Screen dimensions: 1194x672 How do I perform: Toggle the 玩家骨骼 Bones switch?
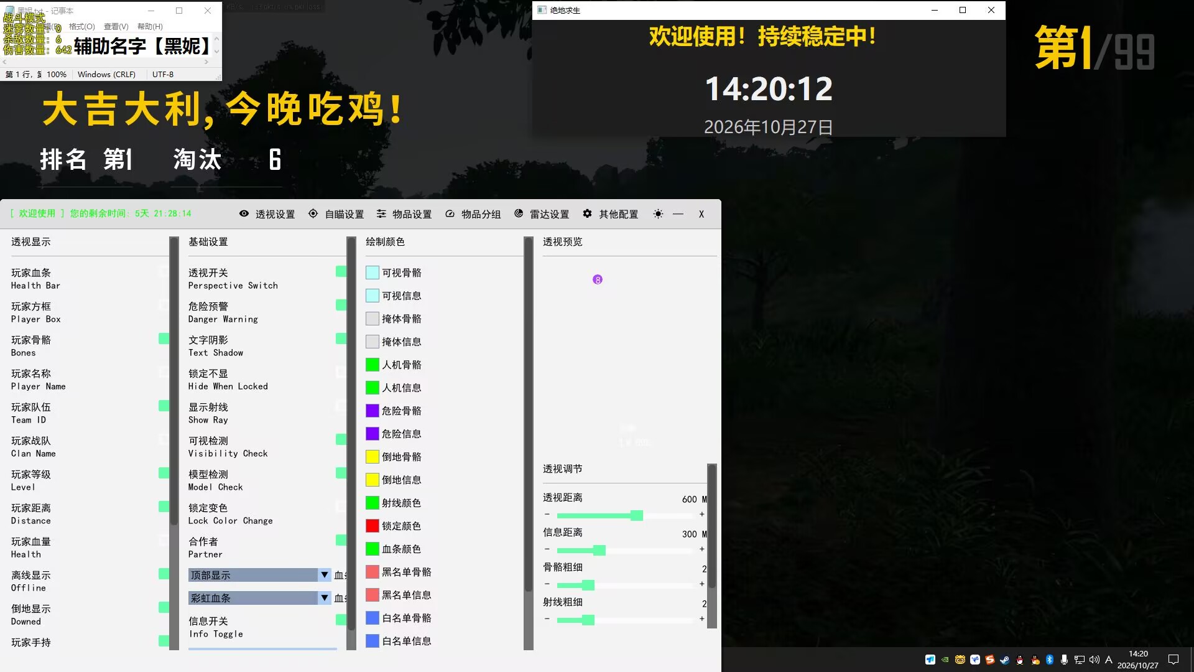[x=164, y=338]
